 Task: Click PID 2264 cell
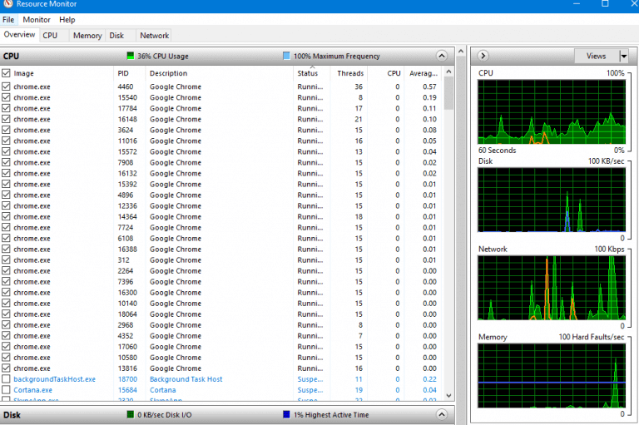point(126,270)
